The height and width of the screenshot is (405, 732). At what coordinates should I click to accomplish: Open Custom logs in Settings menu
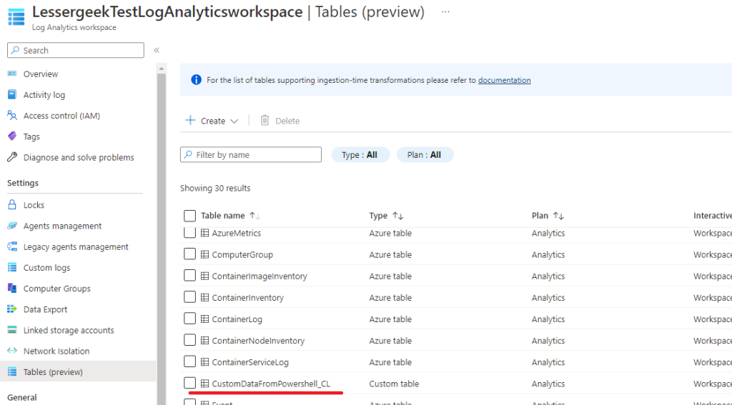[46, 268]
